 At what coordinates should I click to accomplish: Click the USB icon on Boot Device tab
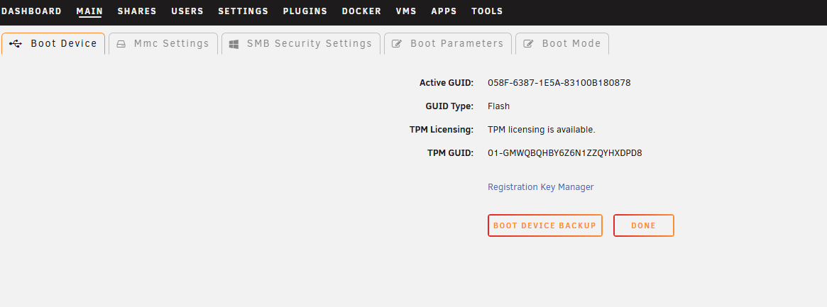16,44
